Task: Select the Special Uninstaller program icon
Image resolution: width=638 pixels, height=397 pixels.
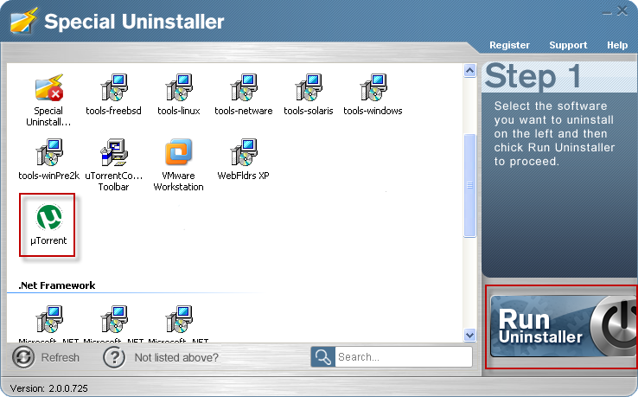Action: coord(48,87)
